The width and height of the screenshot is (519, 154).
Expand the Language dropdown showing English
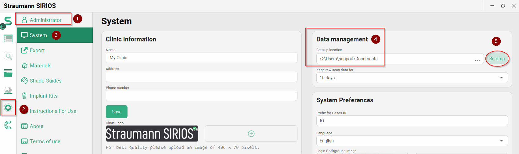click(x=412, y=141)
